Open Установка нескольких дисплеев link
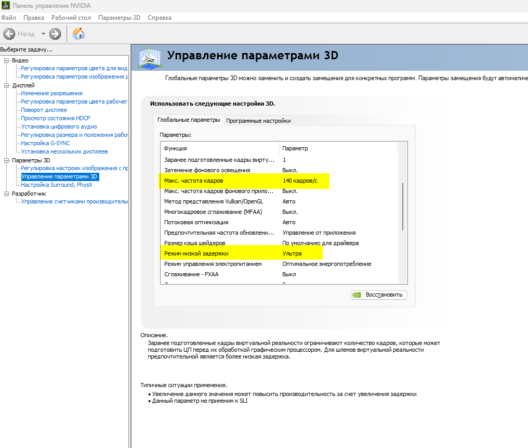 click(64, 151)
